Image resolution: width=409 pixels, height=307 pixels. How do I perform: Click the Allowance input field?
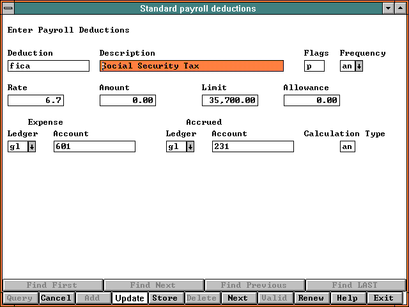point(312,100)
